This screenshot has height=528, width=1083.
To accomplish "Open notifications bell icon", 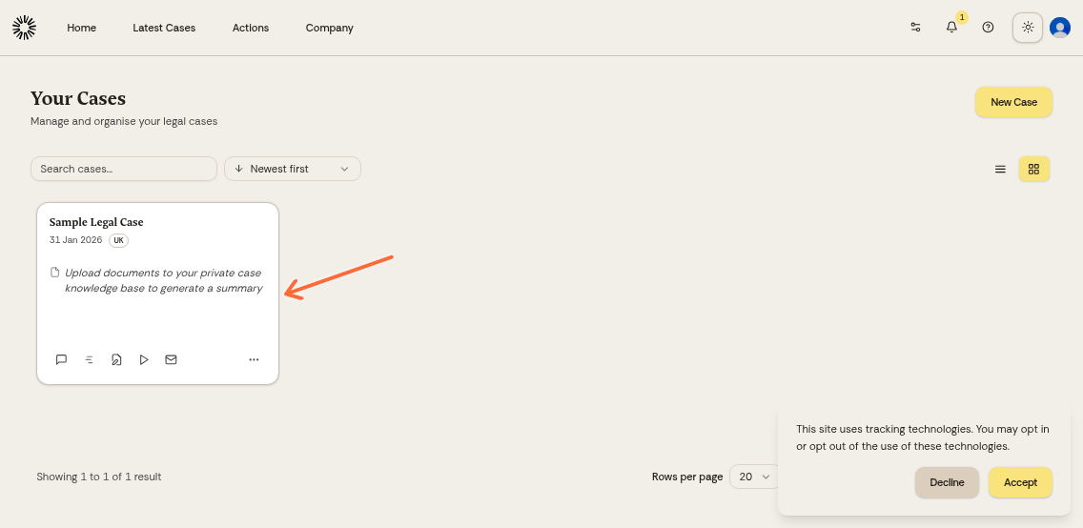I will click(951, 28).
